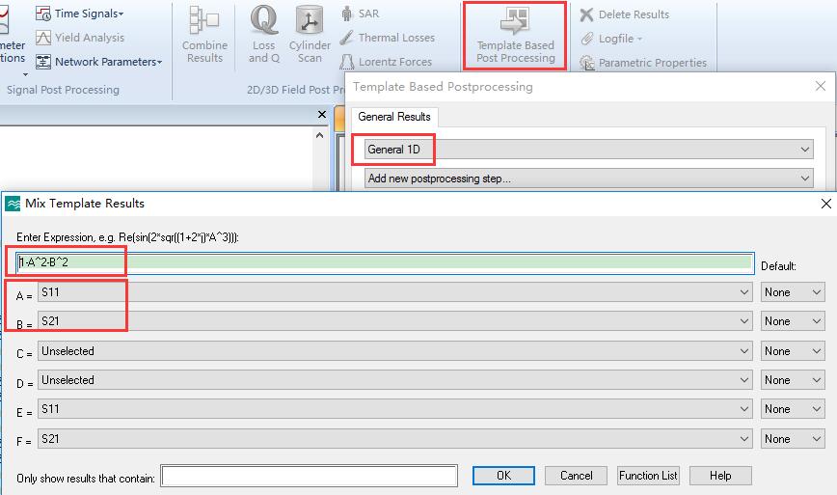Open the E = S11 dropdown
837x495 pixels.
[395, 409]
